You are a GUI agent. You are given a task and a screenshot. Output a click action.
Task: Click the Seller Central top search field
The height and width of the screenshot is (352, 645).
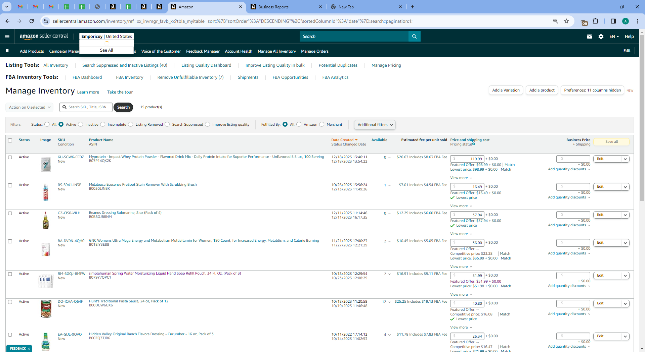click(354, 37)
